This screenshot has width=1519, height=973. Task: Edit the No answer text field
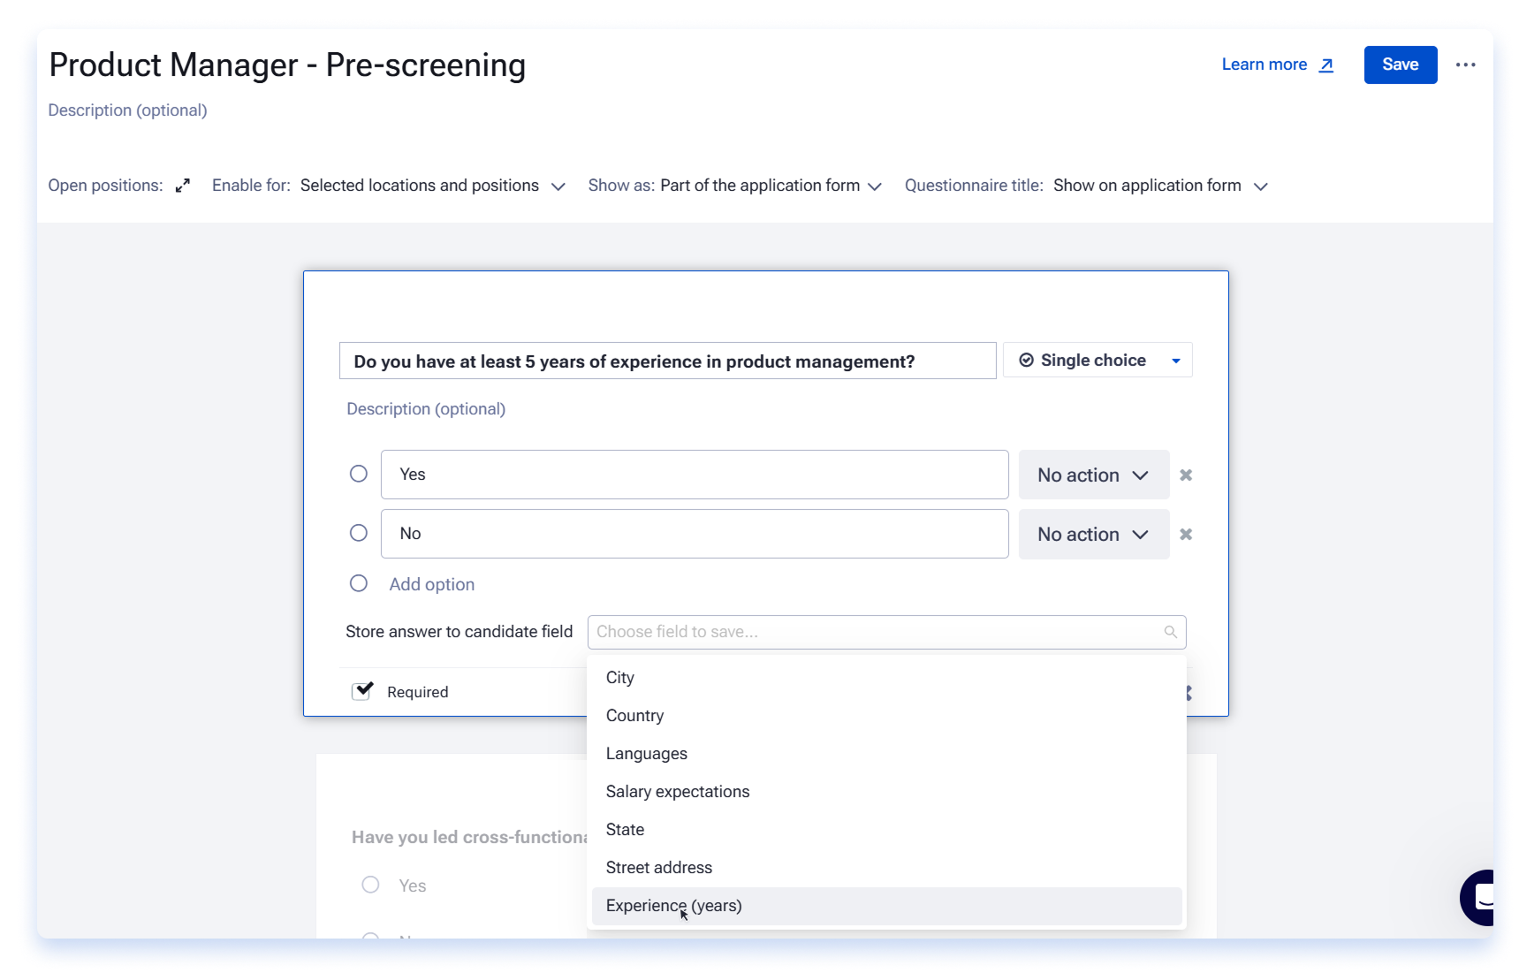tap(695, 534)
